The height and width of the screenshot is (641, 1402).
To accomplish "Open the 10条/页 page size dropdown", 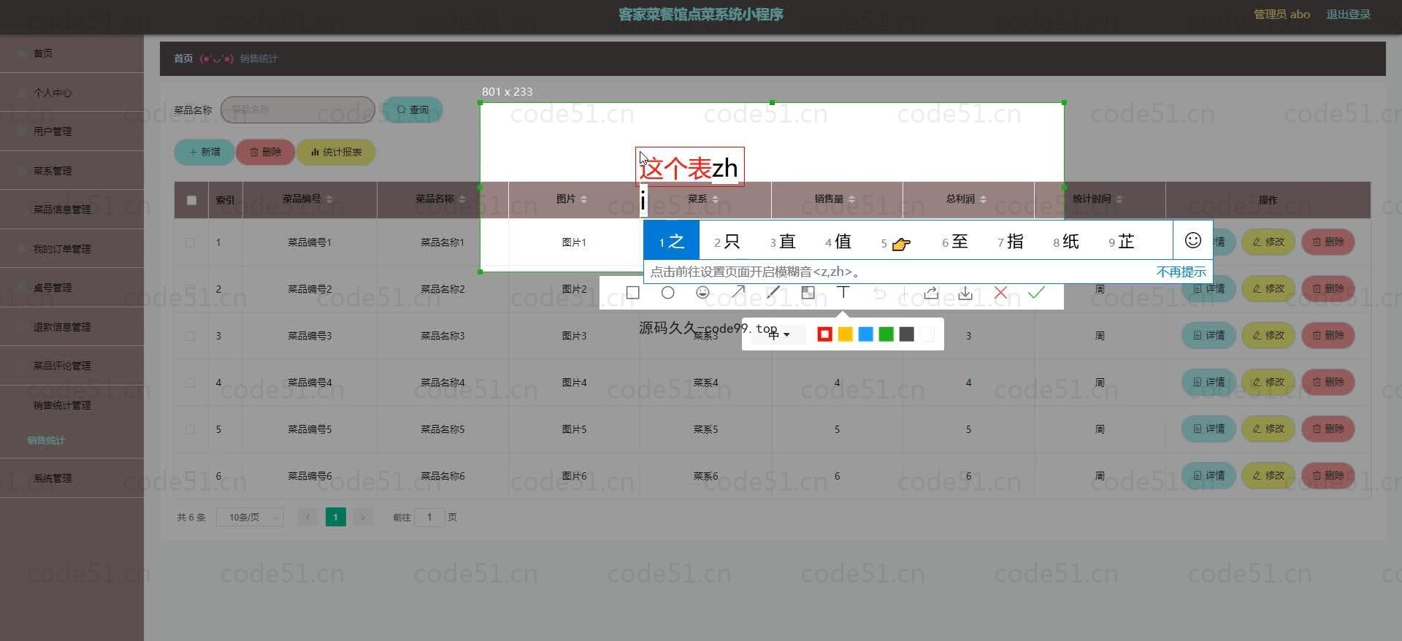I will point(250,517).
